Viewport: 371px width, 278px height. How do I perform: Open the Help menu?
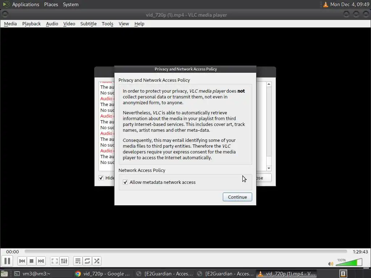(x=139, y=24)
